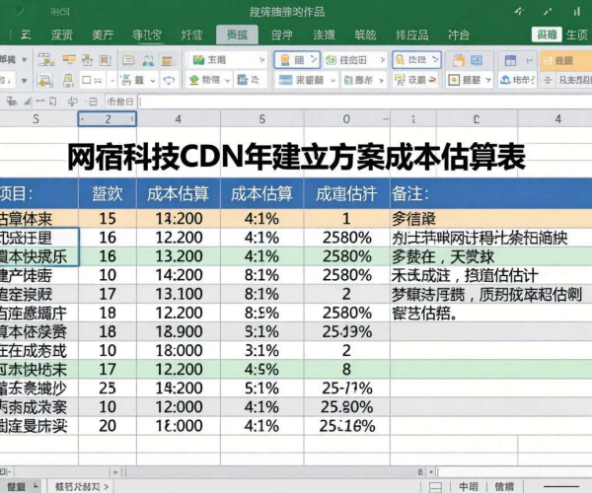Select column header 5

pos(262,119)
